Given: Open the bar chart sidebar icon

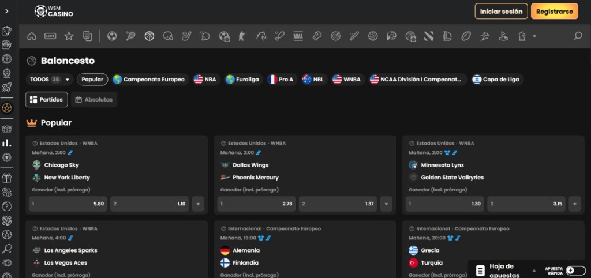Looking at the screenshot, I should click(7, 143).
